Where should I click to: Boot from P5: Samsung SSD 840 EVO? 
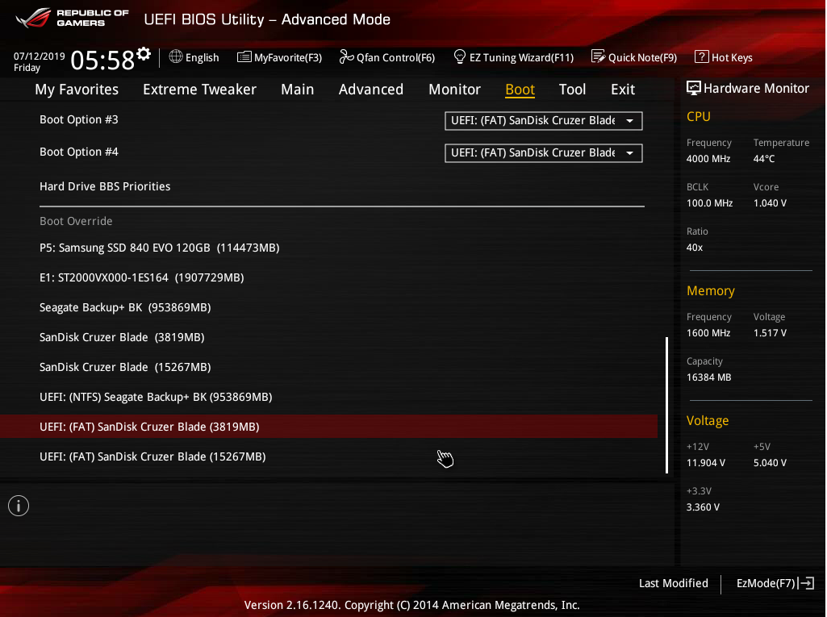(159, 248)
